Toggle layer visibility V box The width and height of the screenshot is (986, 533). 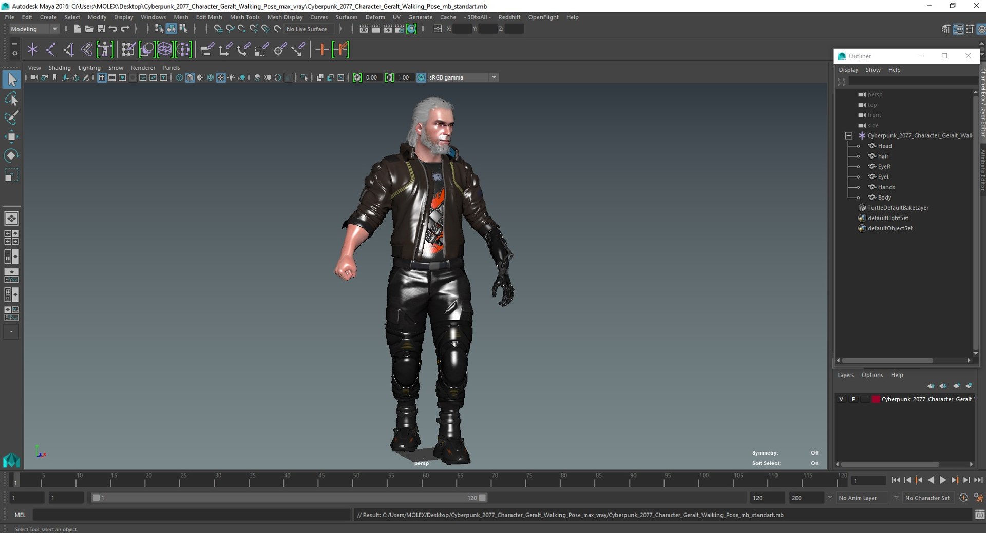[841, 399]
